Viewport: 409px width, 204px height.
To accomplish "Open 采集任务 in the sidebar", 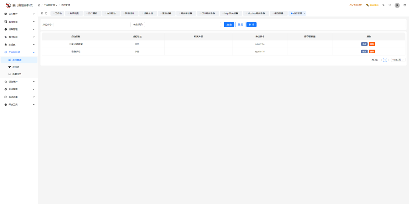I will (x=17, y=74).
